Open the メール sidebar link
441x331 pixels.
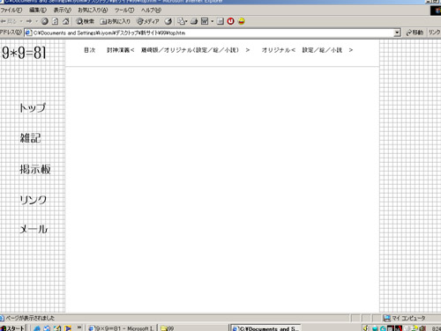(34, 229)
